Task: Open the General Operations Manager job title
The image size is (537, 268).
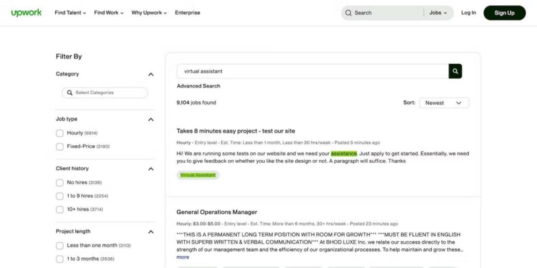Action: pos(217,212)
